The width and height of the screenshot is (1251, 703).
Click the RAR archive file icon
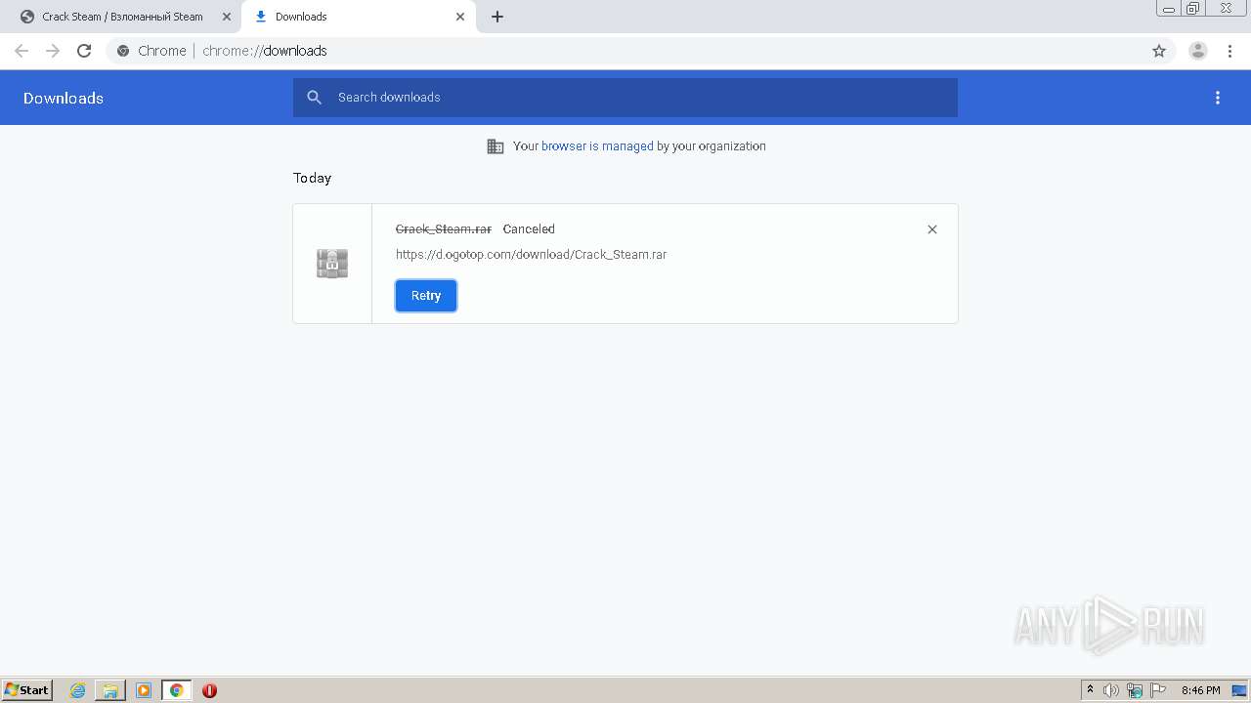332,264
